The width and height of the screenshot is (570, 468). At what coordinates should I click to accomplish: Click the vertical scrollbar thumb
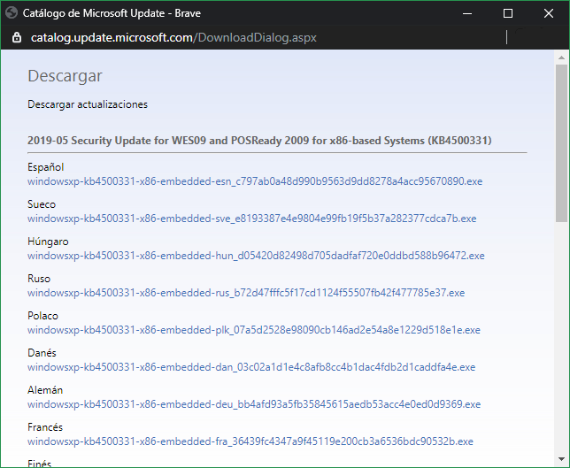point(562,142)
